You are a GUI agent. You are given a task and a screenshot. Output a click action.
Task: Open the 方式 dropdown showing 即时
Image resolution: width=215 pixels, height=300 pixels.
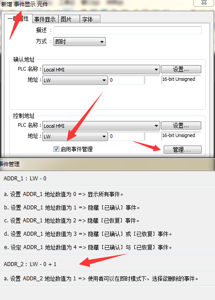click(79, 42)
